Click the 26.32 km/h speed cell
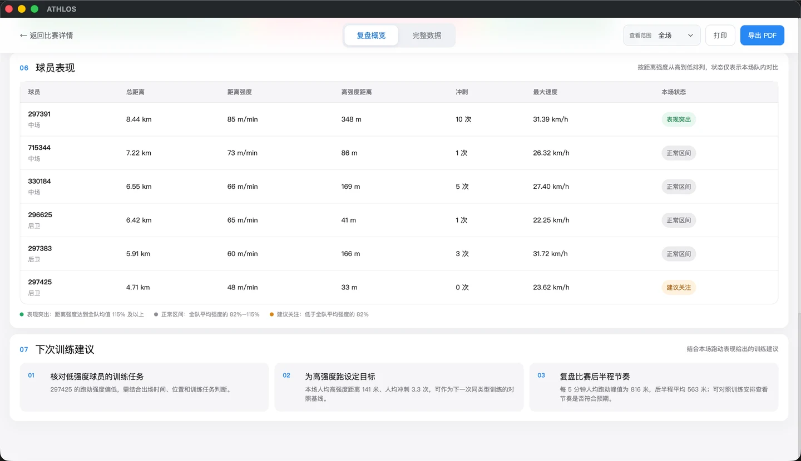The height and width of the screenshot is (461, 801). pos(551,153)
